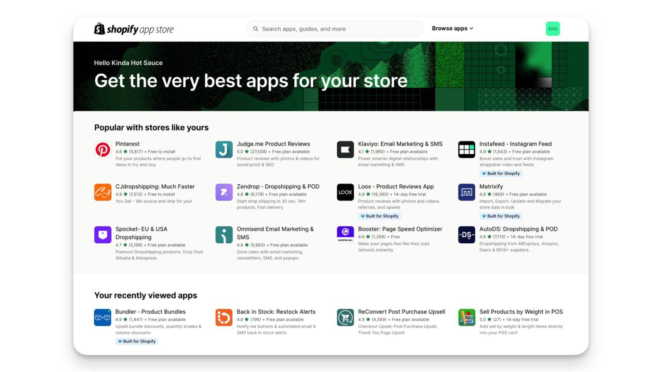Click the Pinterest app icon
Image resolution: width=662 pixels, height=372 pixels.
pyautogui.click(x=102, y=150)
